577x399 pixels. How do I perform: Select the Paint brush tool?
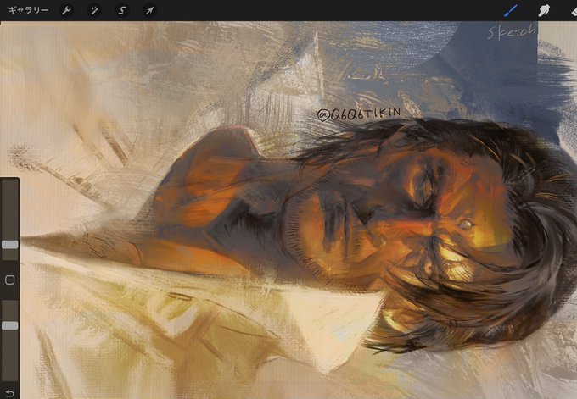click(511, 10)
